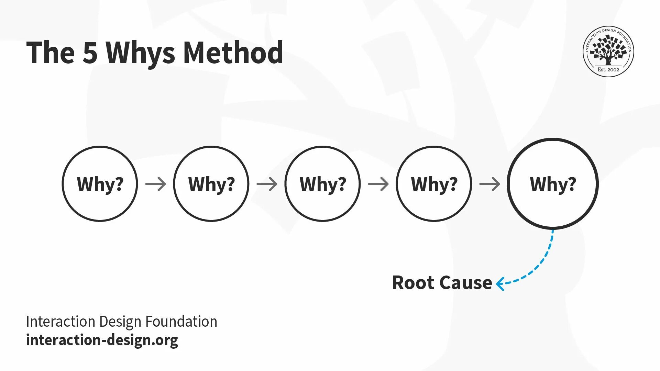This screenshot has width=660, height=371.
Task: Click the second Why? circle node
Action: tap(210, 184)
